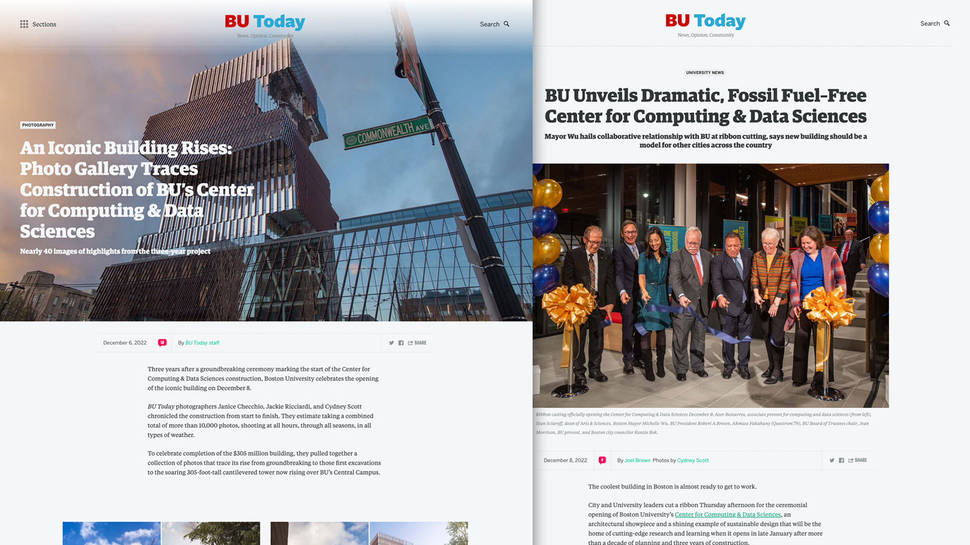Share right article on Twitter
Screen dimensions: 970x545
tap(832, 460)
